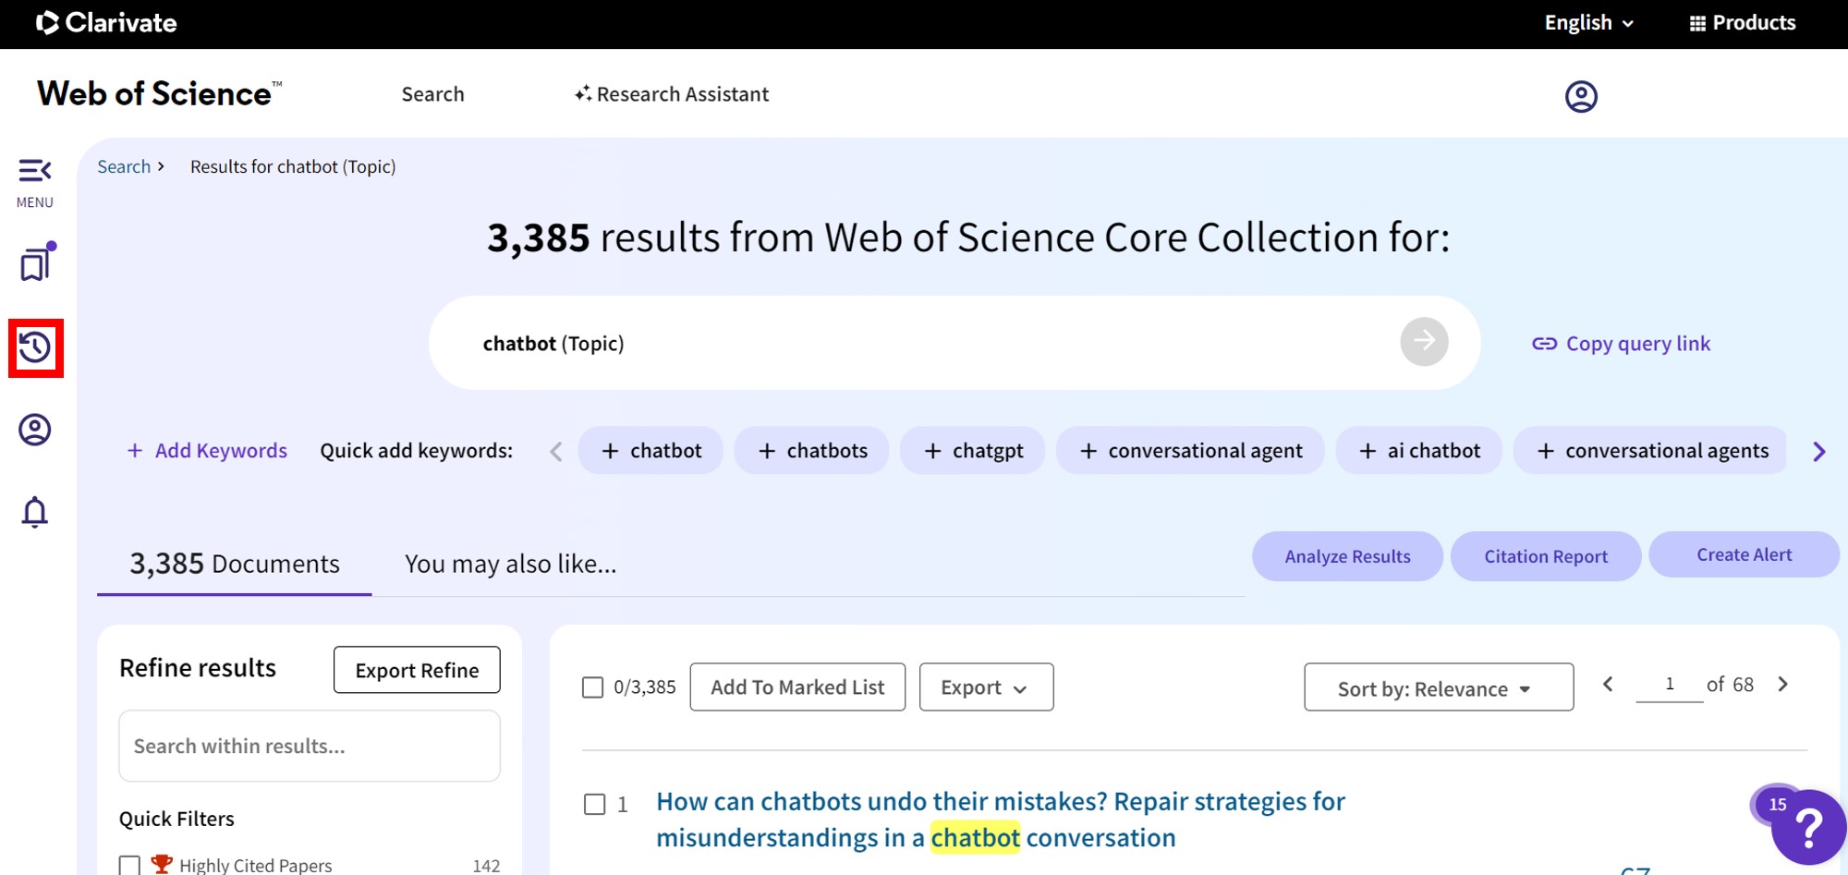Click the Web of Science logo
This screenshot has width=1848, height=875.
159,93
